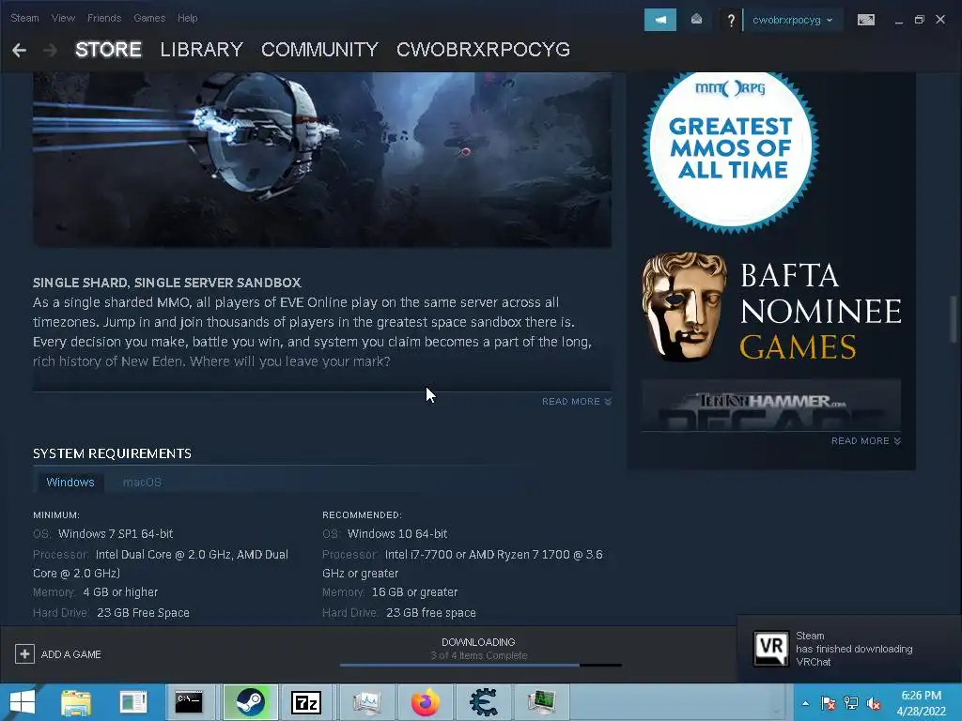Go to the STORE section
The height and width of the screenshot is (721, 962).
pos(109,50)
